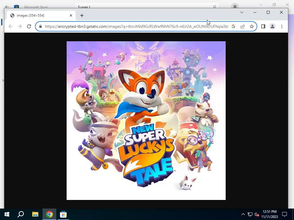
Task: Open the Windows Start menu
Action: [7, 214]
